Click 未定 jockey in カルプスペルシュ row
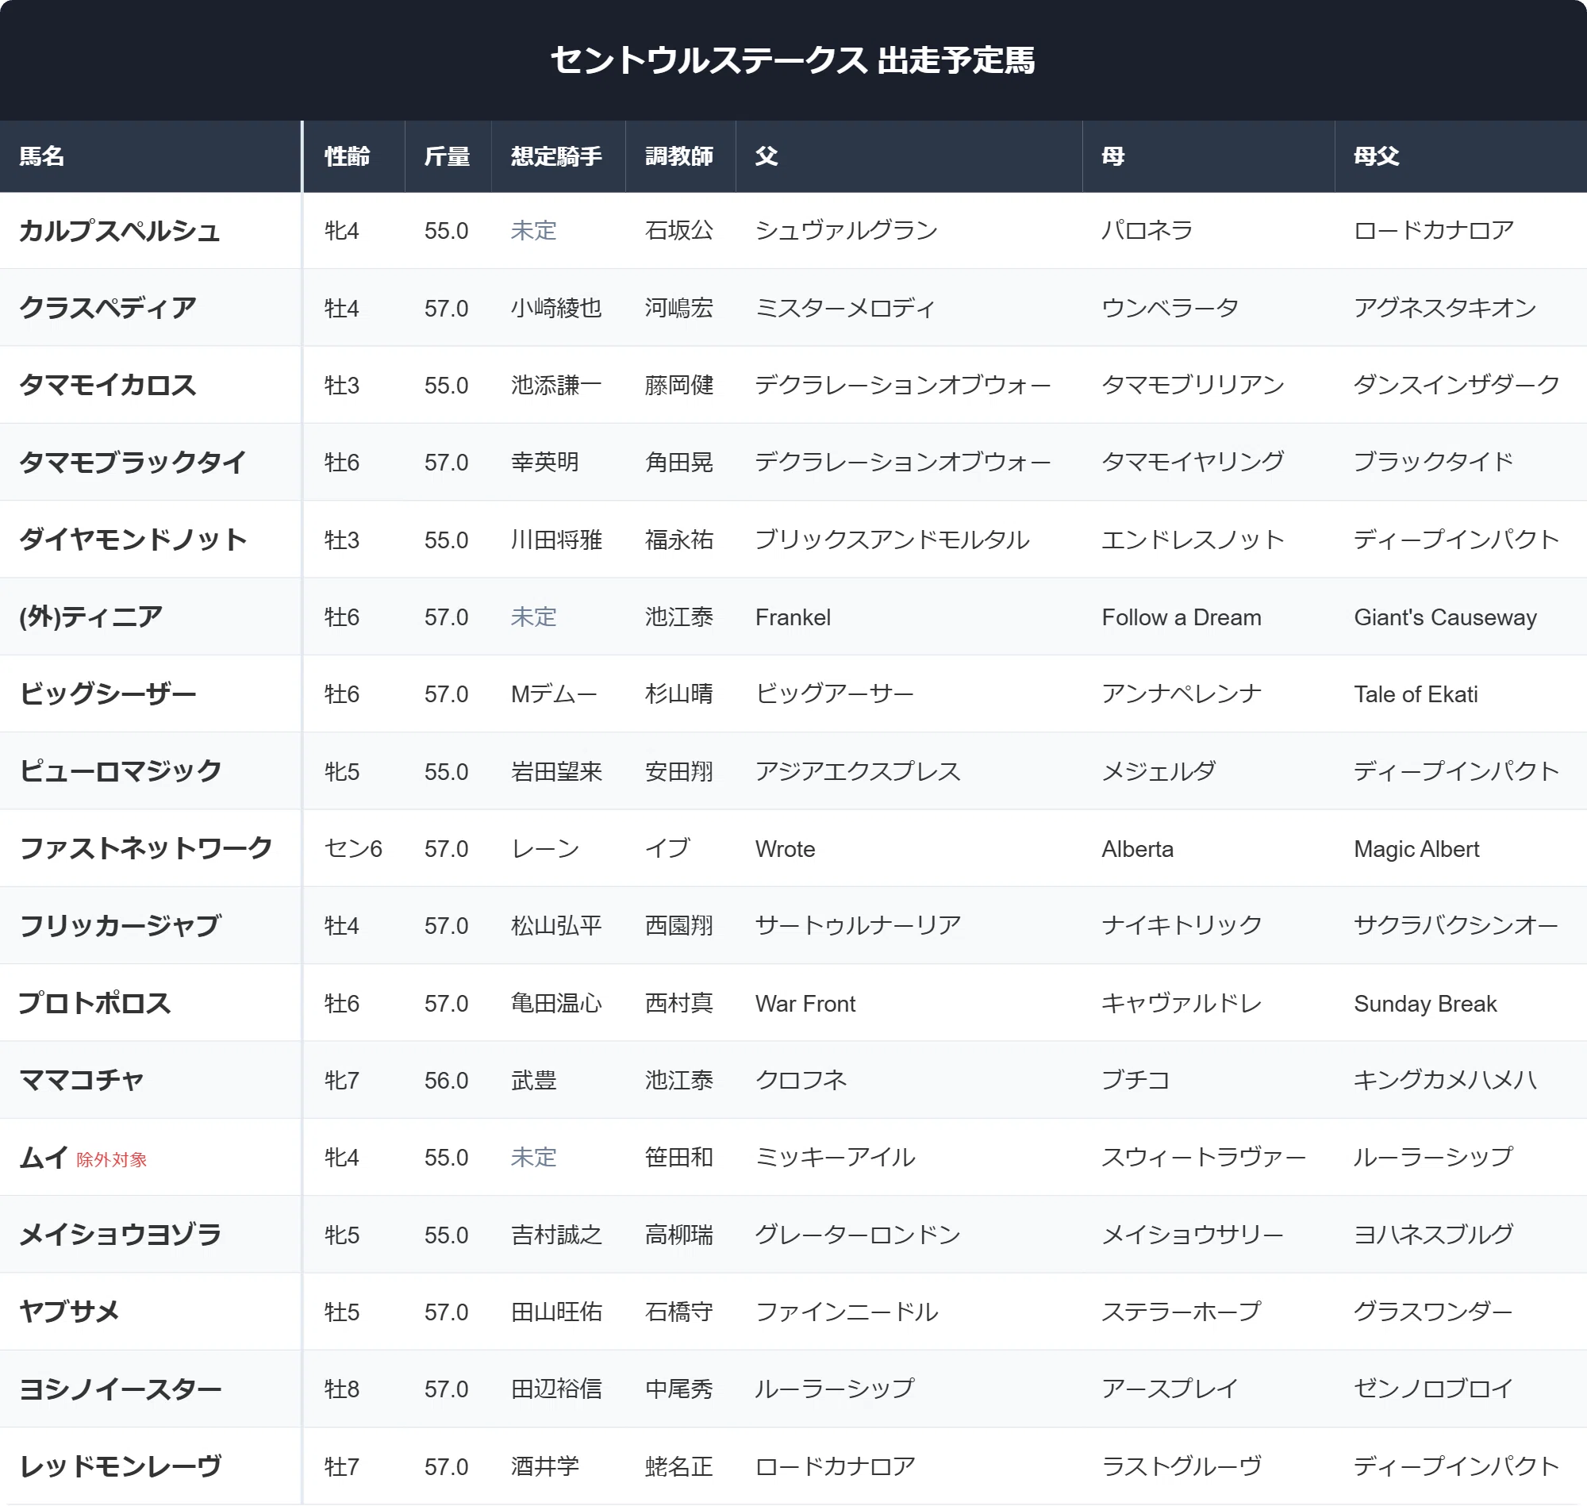The width and height of the screenshot is (1587, 1506). pos(534,231)
